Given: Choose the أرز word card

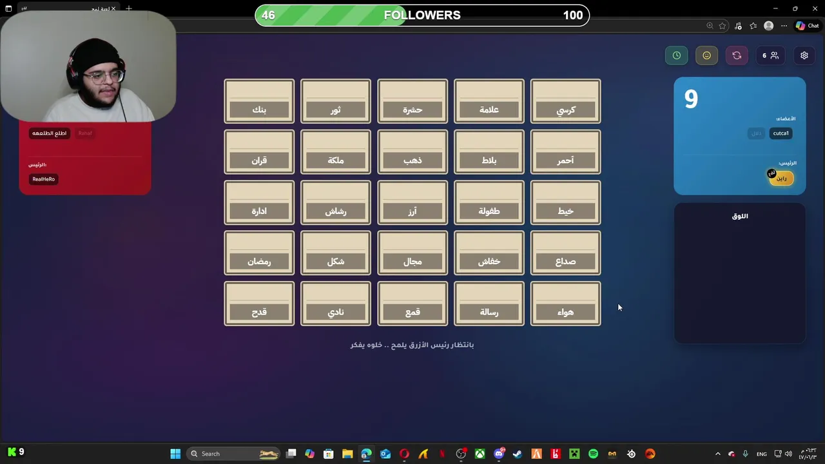Looking at the screenshot, I should pos(412,202).
